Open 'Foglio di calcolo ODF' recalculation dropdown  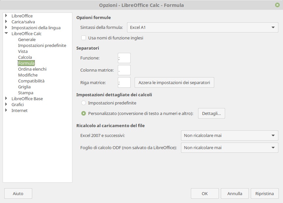229,147
